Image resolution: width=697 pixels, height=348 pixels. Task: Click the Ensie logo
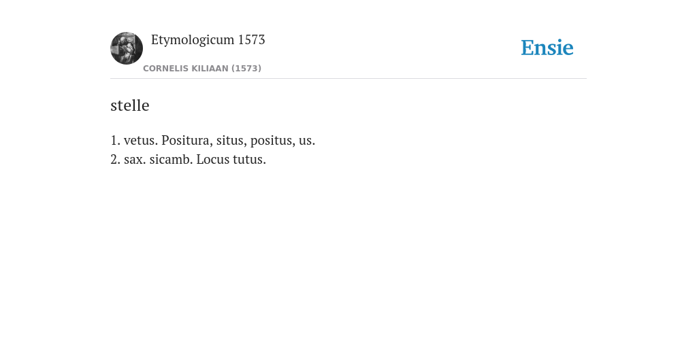(547, 48)
